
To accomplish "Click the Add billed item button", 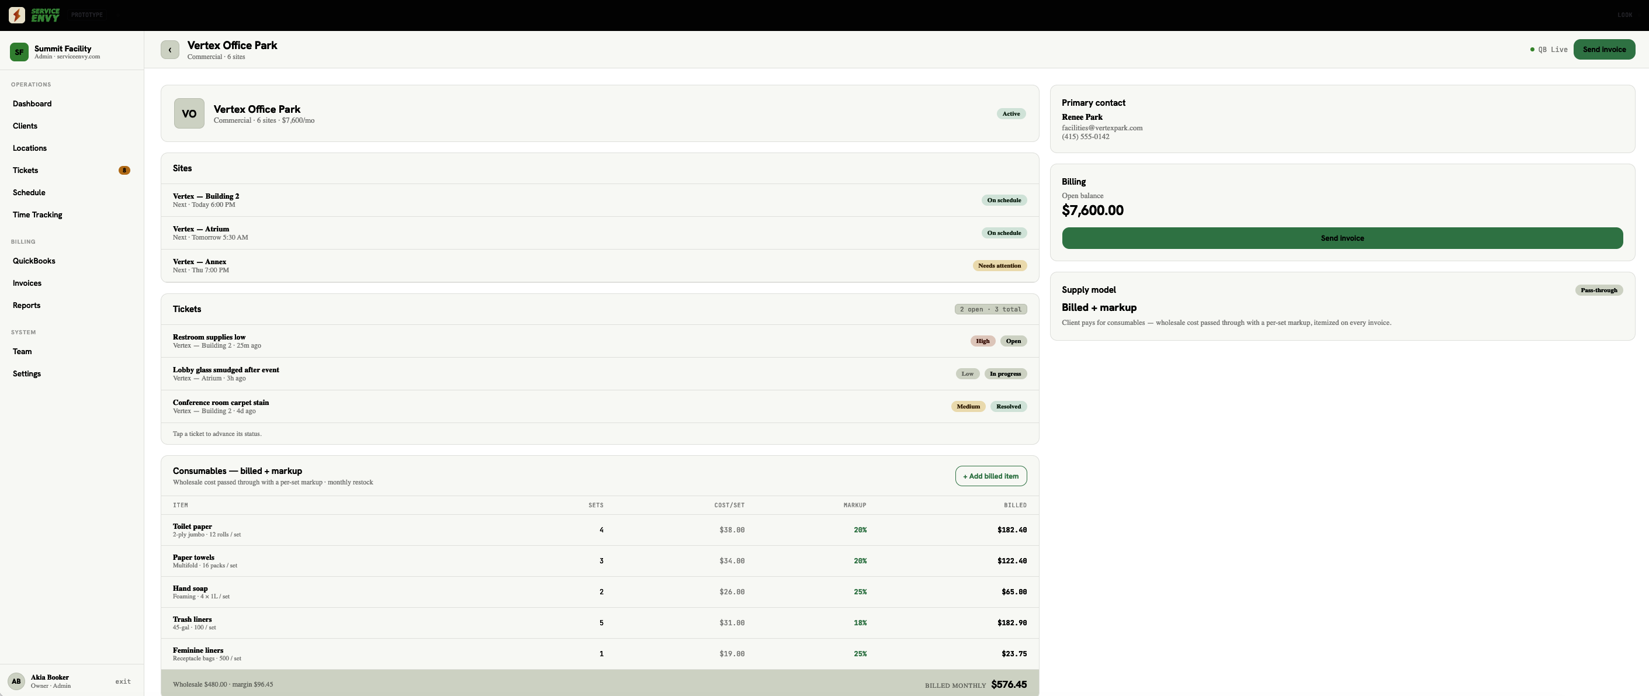I will [991, 476].
